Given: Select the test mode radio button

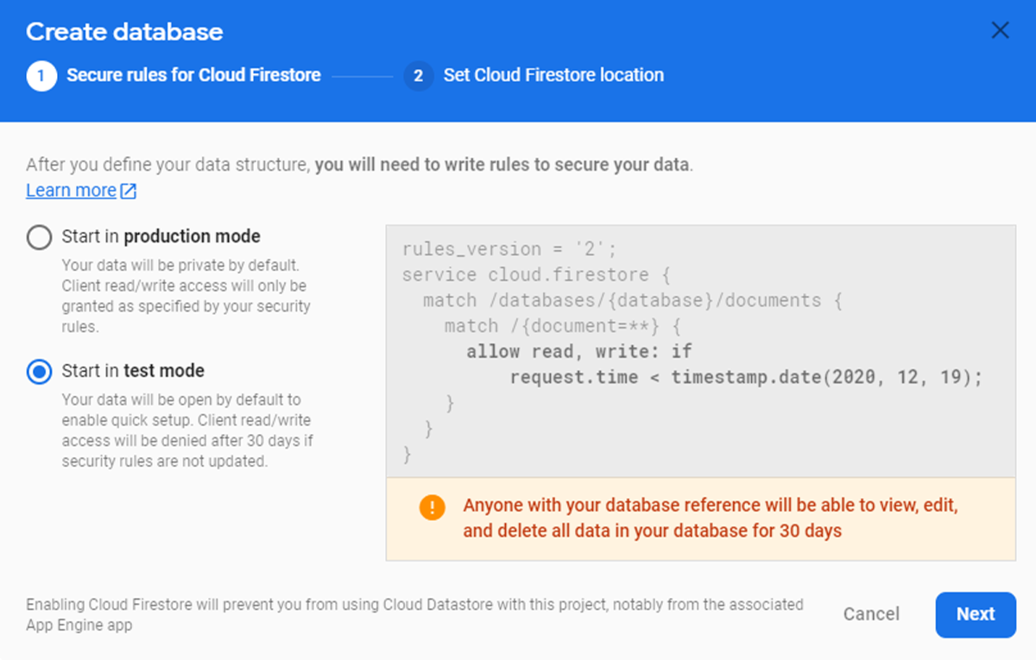Looking at the screenshot, I should pyautogui.click(x=40, y=372).
